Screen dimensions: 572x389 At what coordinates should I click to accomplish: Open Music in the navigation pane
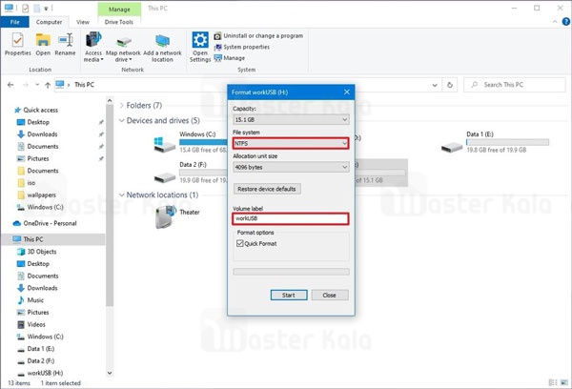tap(31, 300)
